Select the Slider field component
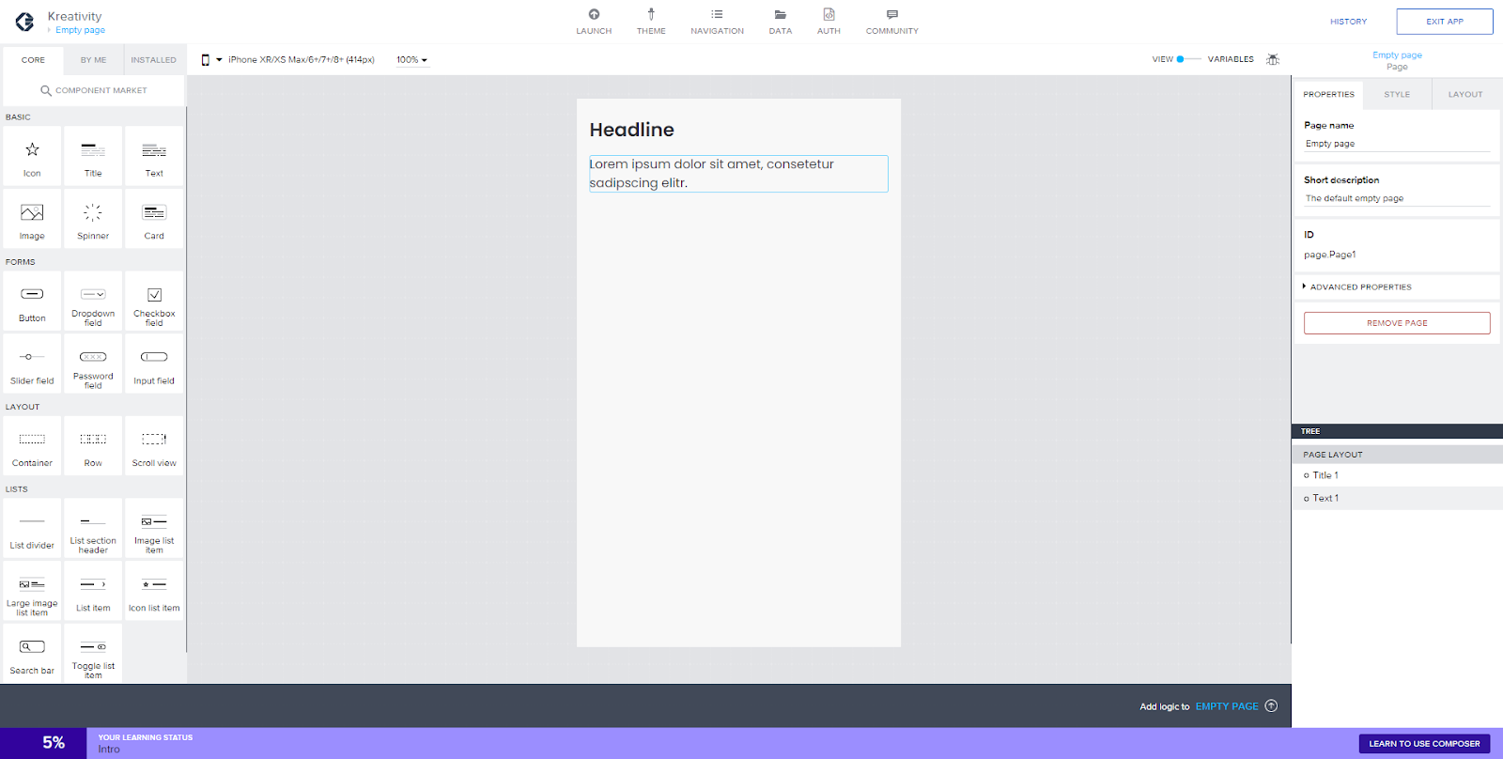The height and width of the screenshot is (759, 1503). [x=32, y=364]
